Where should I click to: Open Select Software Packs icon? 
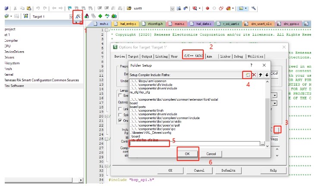pyautogui.click(x=107, y=16)
